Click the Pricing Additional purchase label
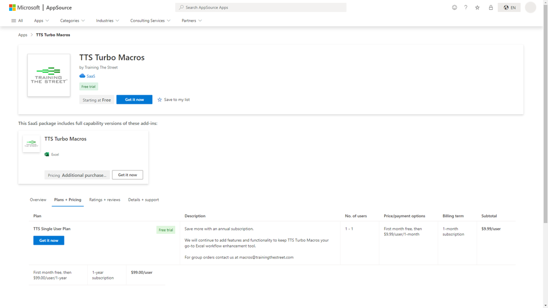 (77, 175)
